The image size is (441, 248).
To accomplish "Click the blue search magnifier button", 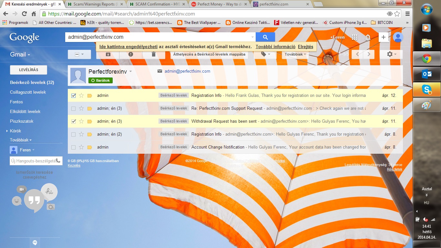I will pyautogui.click(x=265, y=37).
